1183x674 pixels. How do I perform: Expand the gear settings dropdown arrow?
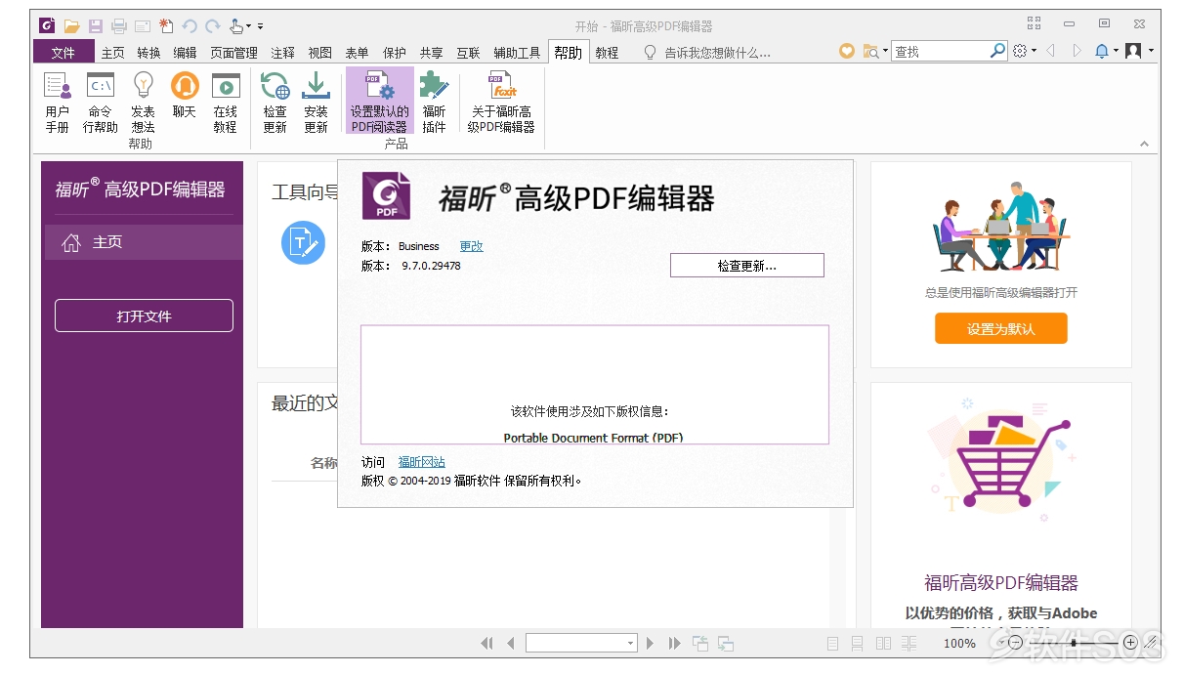[1034, 51]
